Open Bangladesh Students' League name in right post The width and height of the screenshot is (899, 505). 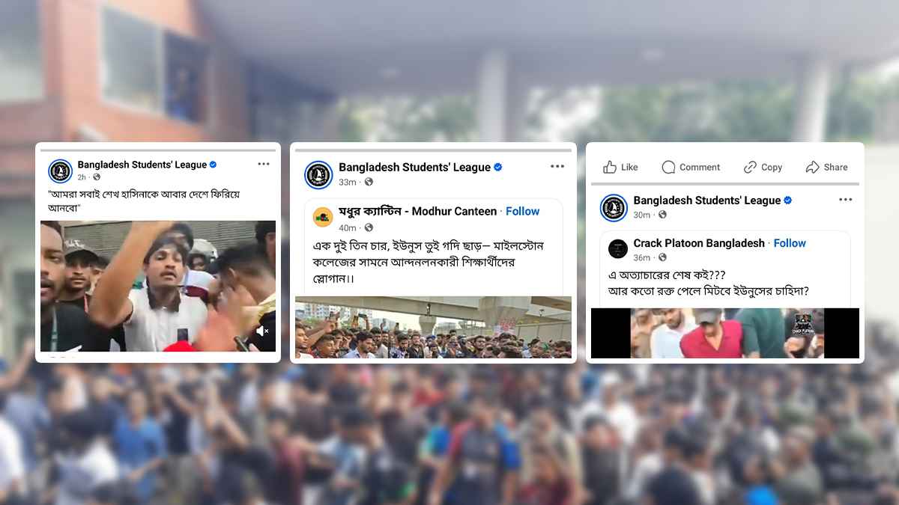pos(707,200)
